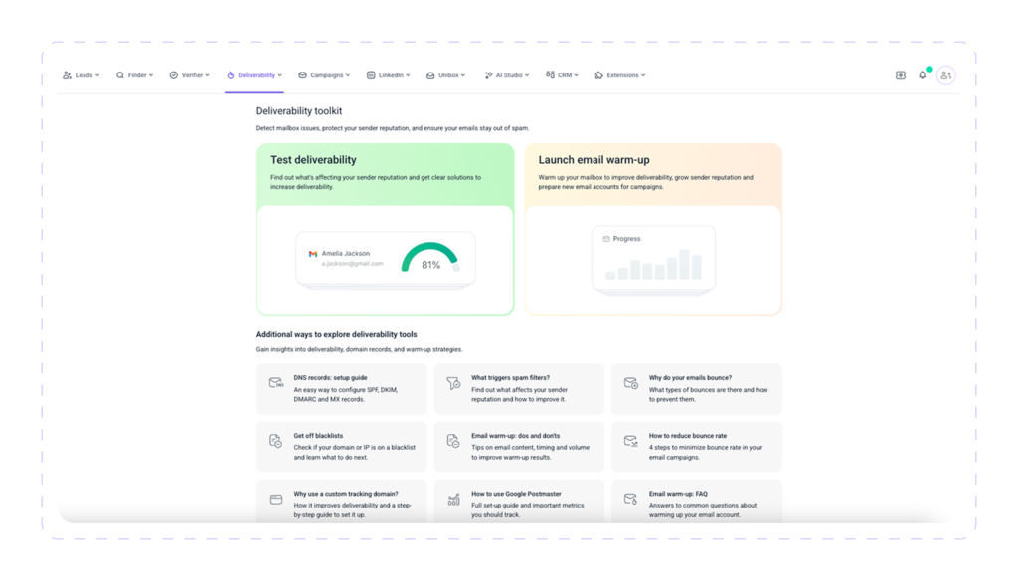Viewport: 1018px width, 581px height.
Task: Click the Deliverability toolkit heading
Action: pos(299,111)
